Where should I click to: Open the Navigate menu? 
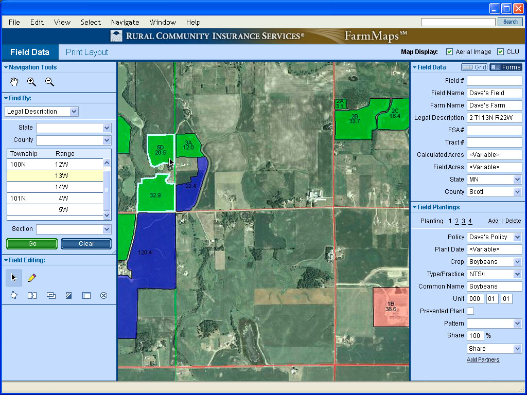click(x=125, y=22)
